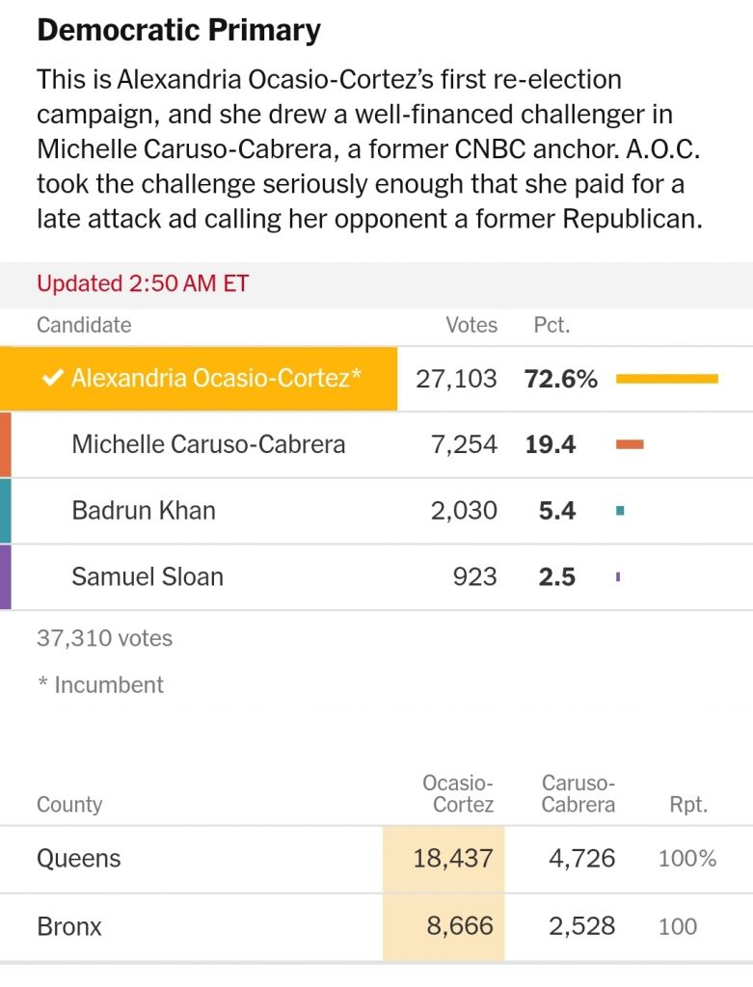The width and height of the screenshot is (753, 987).
Task: Select the Samuel Sloan candidate name
Action: click(148, 576)
